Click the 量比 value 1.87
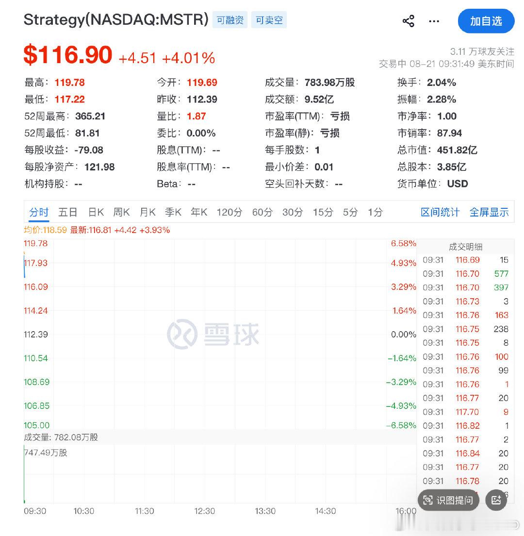524x536 pixels. pyautogui.click(x=196, y=116)
